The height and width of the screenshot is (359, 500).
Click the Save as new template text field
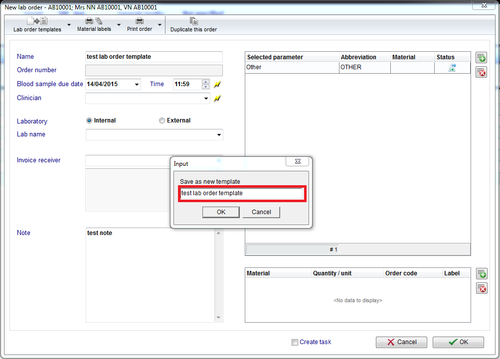242,193
